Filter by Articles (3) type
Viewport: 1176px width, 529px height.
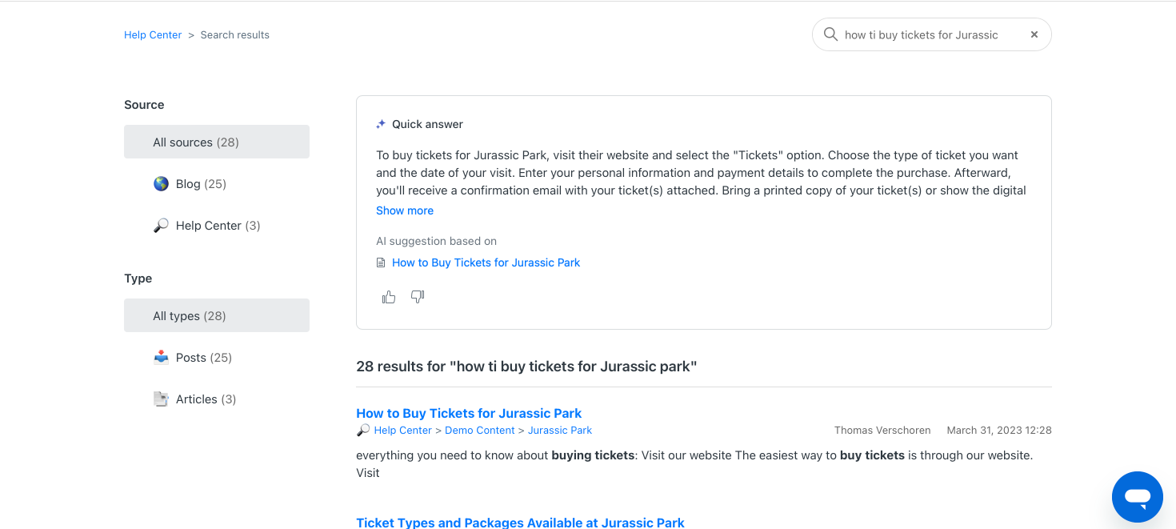(x=217, y=399)
